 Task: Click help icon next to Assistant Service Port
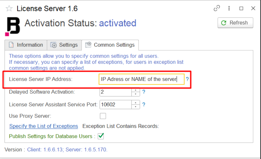(x=144, y=104)
